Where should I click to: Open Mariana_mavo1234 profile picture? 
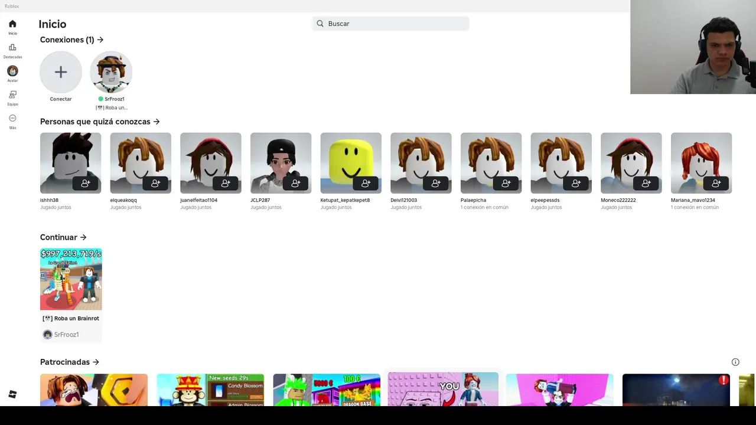(x=701, y=163)
